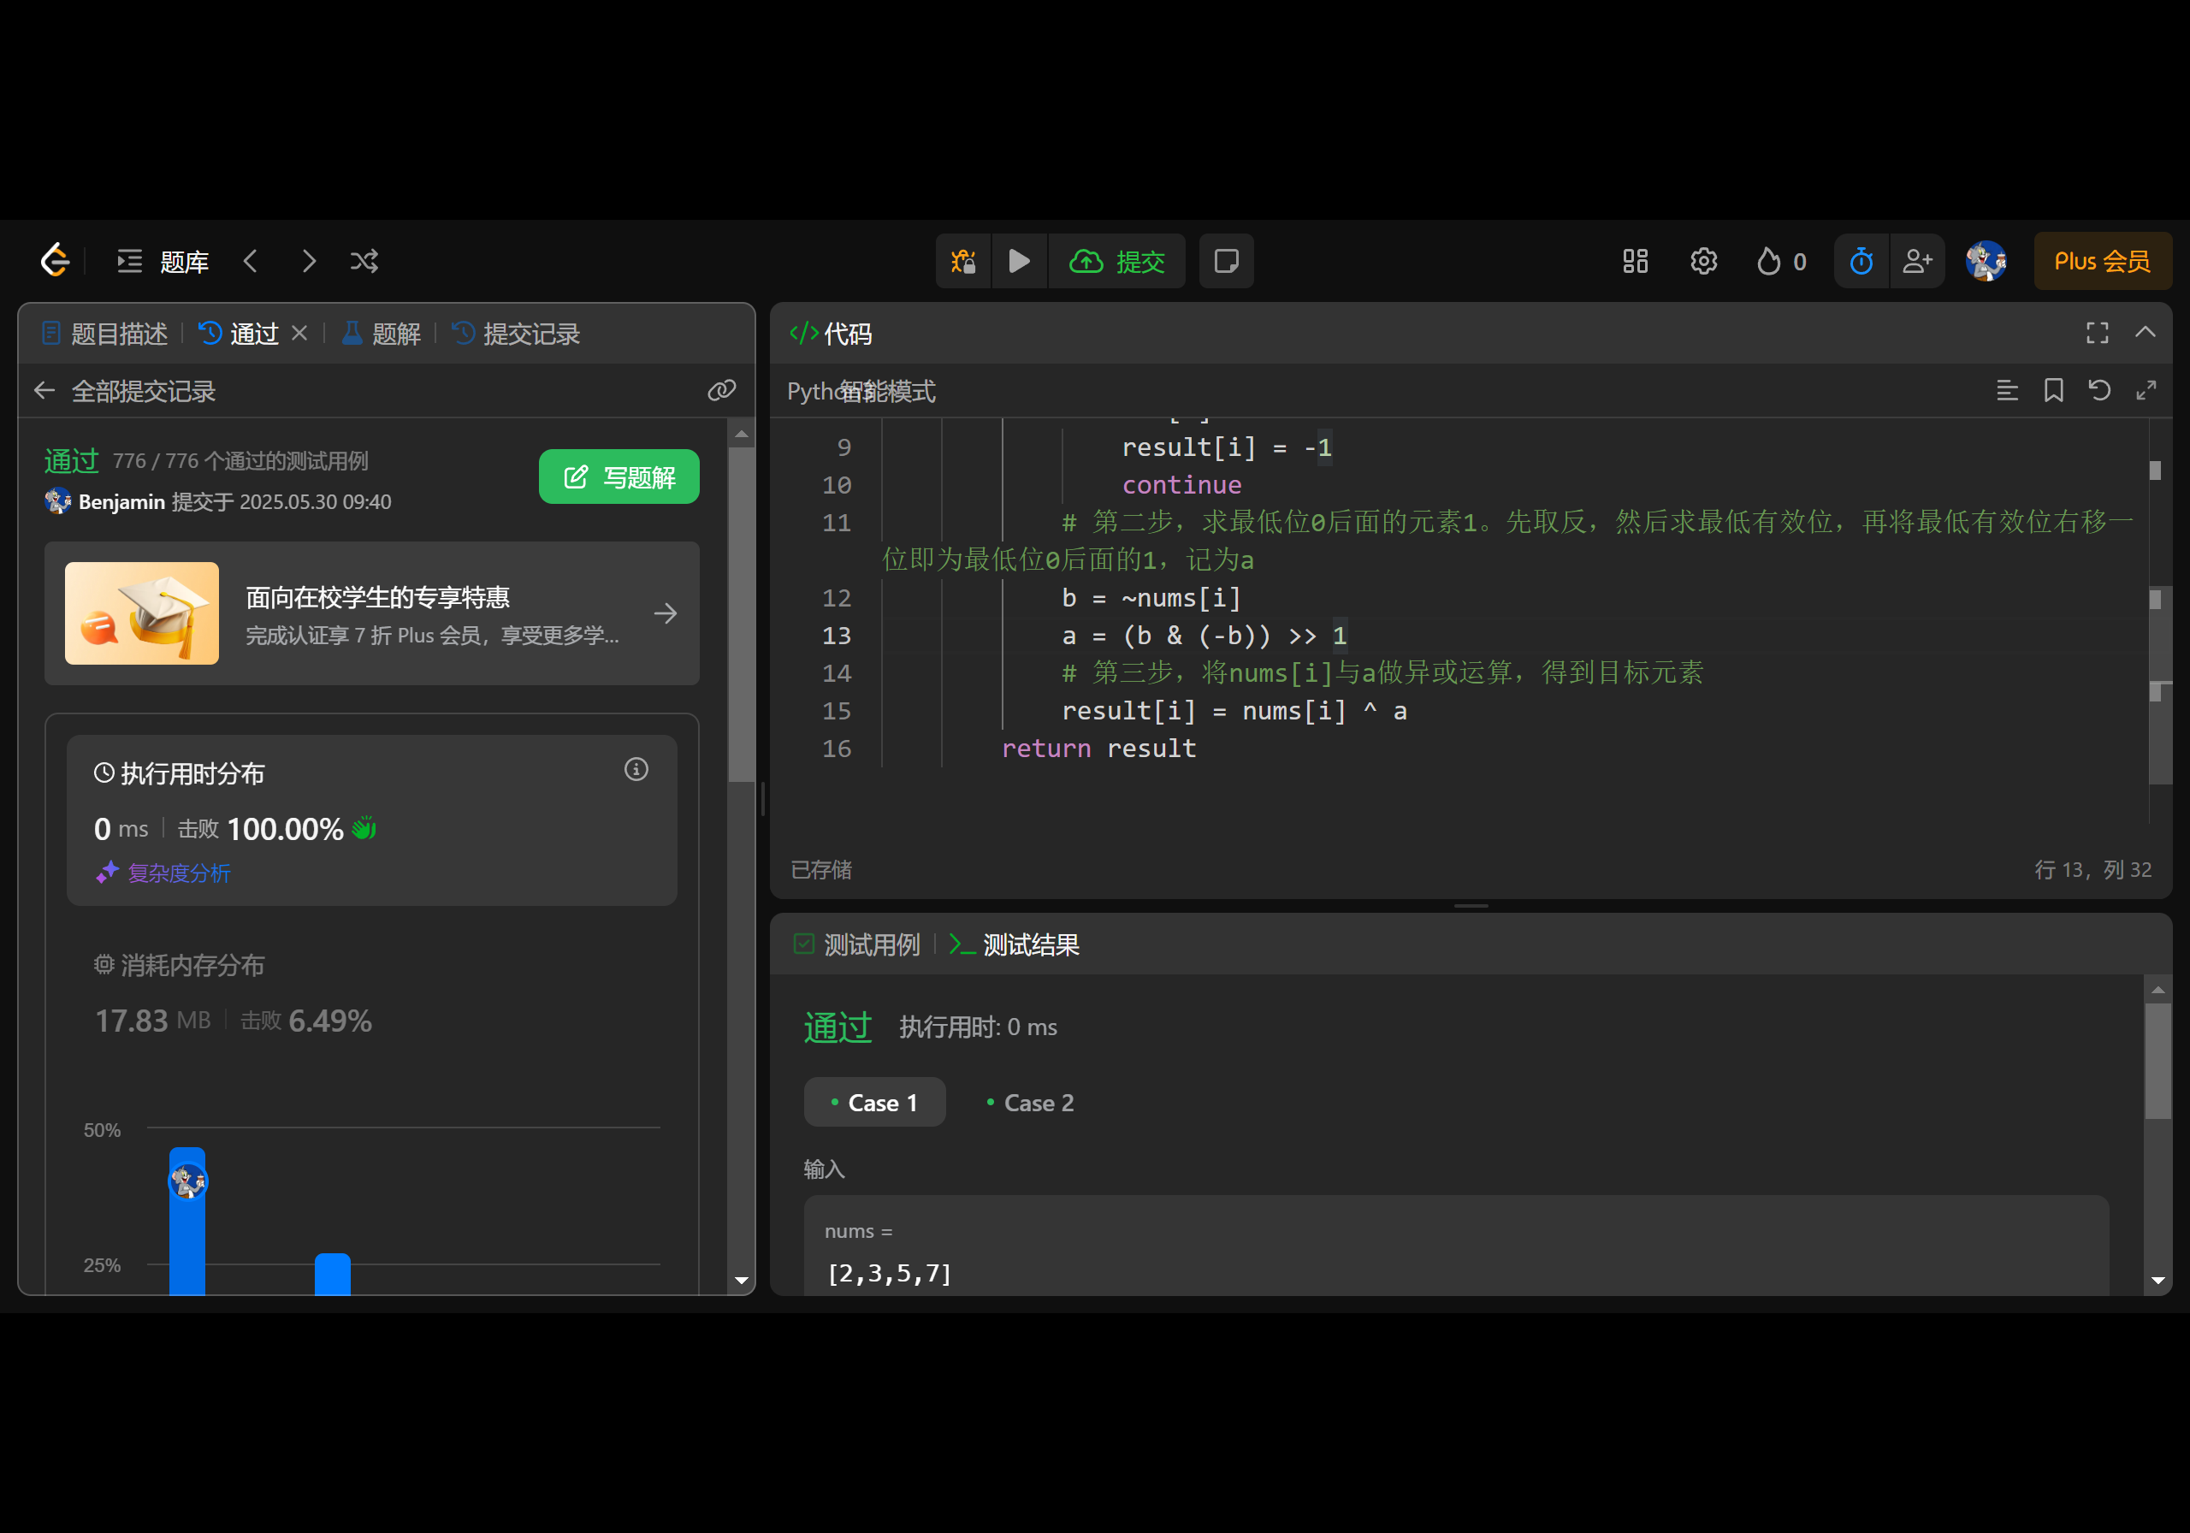Expand the student discount banner arrow
This screenshot has width=2190, height=1533.
click(x=666, y=613)
